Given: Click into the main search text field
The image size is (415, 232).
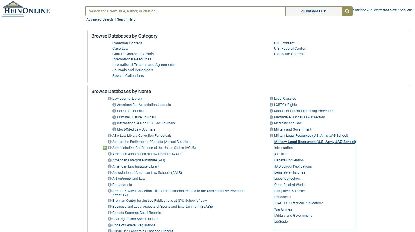Looking at the screenshot, I should tap(185, 11).
